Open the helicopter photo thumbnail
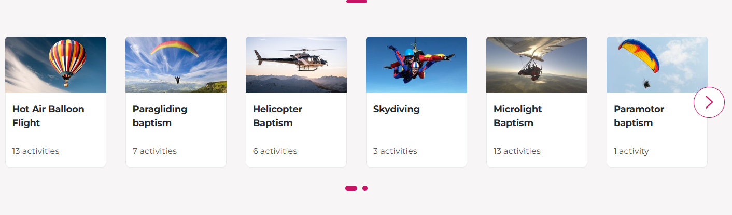 click(x=296, y=65)
